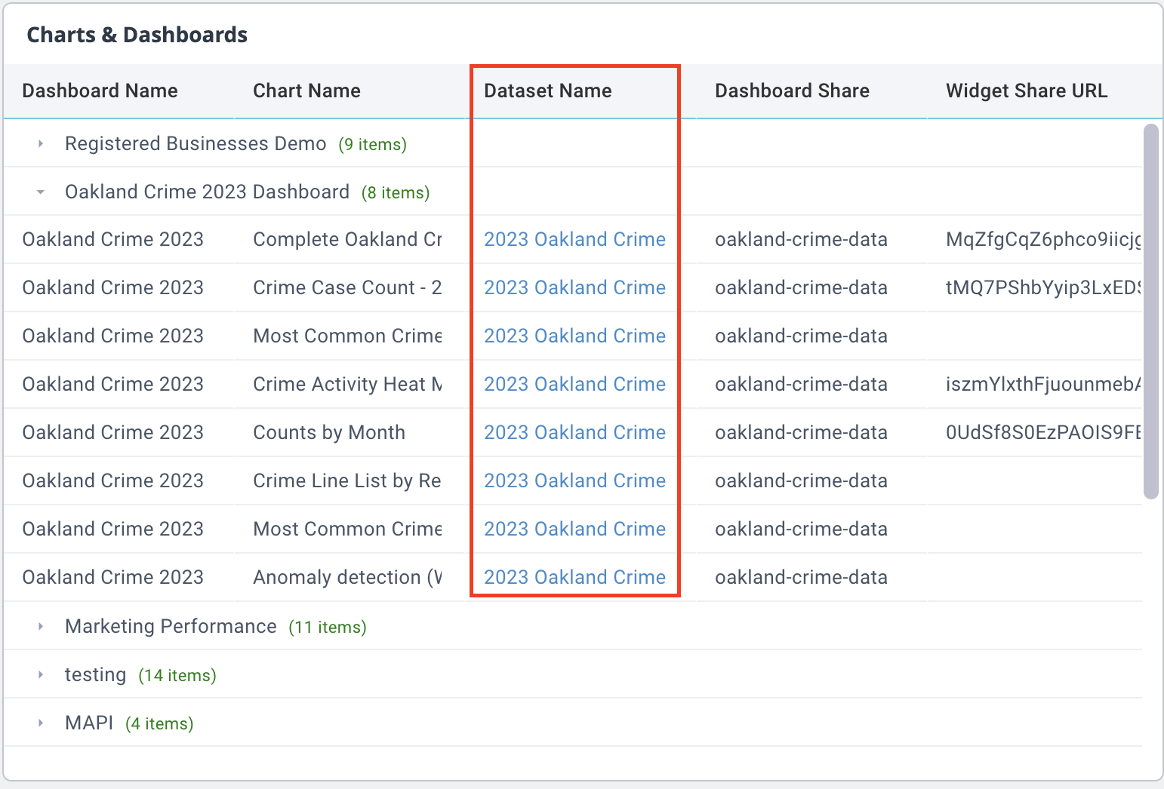Expand the testing group arrow
Image resolution: width=1164 pixels, height=789 pixels.
point(41,675)
